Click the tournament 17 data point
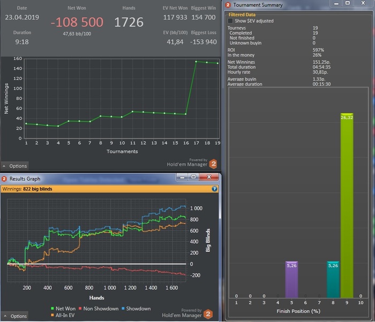 pos(196,62)
